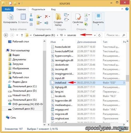This screenshot has width=131, height=133.
Task: Click the search box Поиск field
Action: pos(116,35)
